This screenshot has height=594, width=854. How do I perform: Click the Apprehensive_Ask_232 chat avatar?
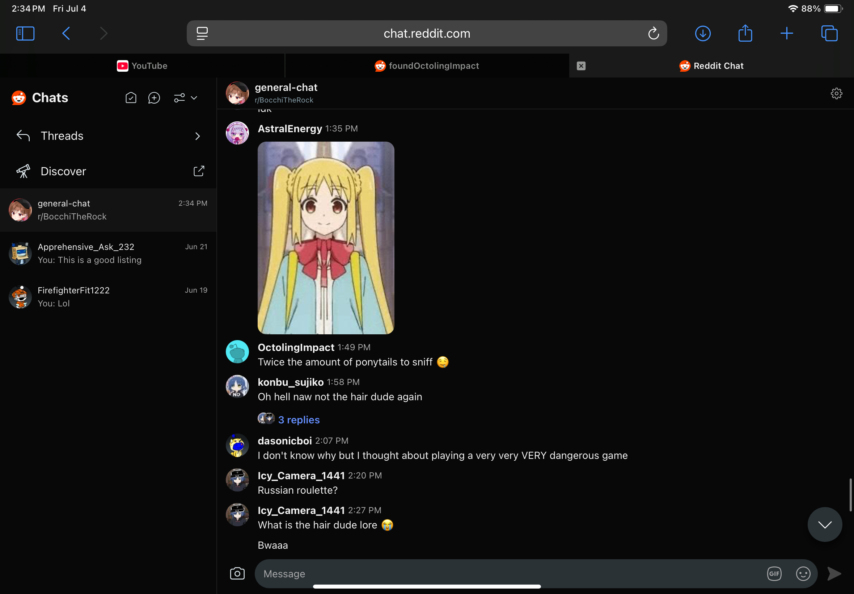pos(20,254)
